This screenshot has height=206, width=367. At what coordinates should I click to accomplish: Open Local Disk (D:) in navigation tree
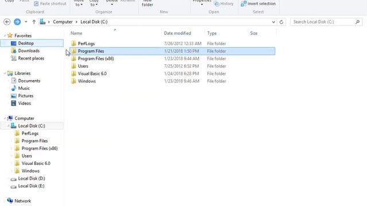[x=32, y=178]
